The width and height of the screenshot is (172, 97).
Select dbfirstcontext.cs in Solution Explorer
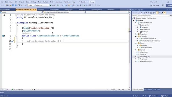click(x=147, y=48)
